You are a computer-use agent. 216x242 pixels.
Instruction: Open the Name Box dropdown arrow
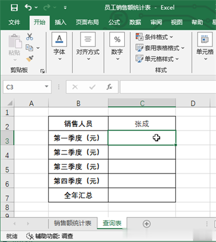(x=47, y=86)
